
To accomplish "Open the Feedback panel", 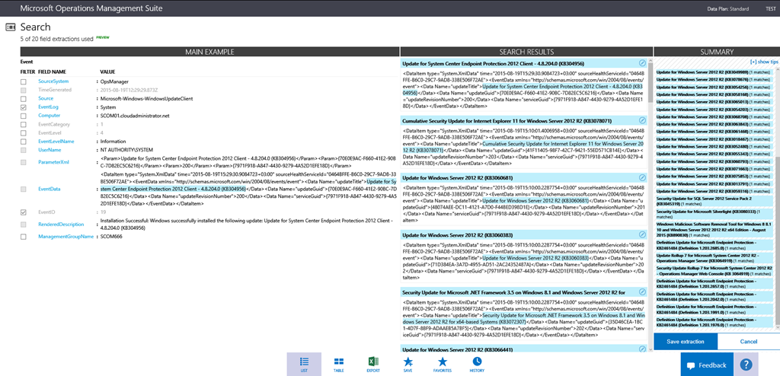I will [x=705, y=365].
